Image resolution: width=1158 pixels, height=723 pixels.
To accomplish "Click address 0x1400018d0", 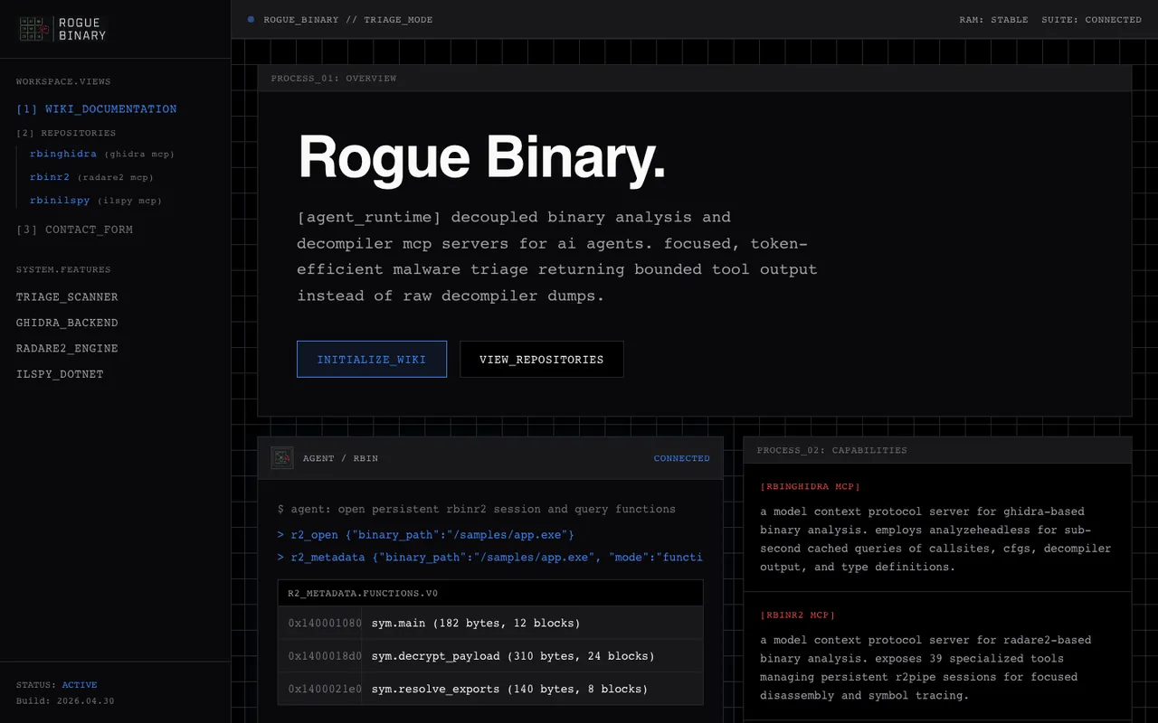I will [x=325, y=656].
